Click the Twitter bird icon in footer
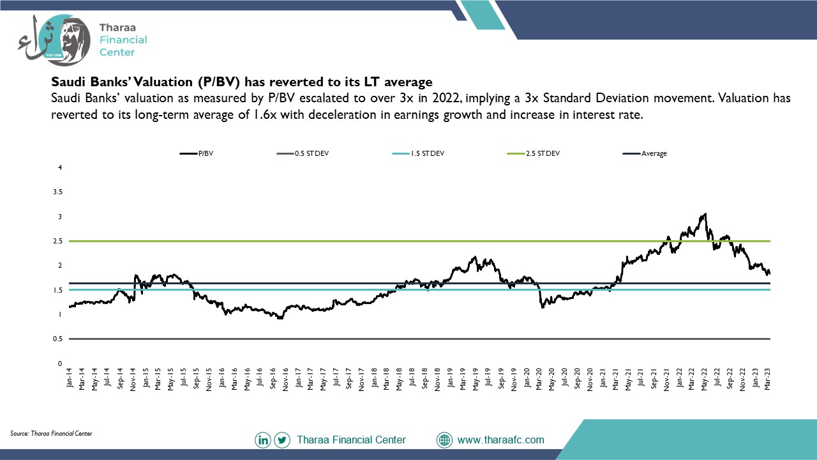Image resolution: width=817 pixels, height=460 pixels. [281, 440]
